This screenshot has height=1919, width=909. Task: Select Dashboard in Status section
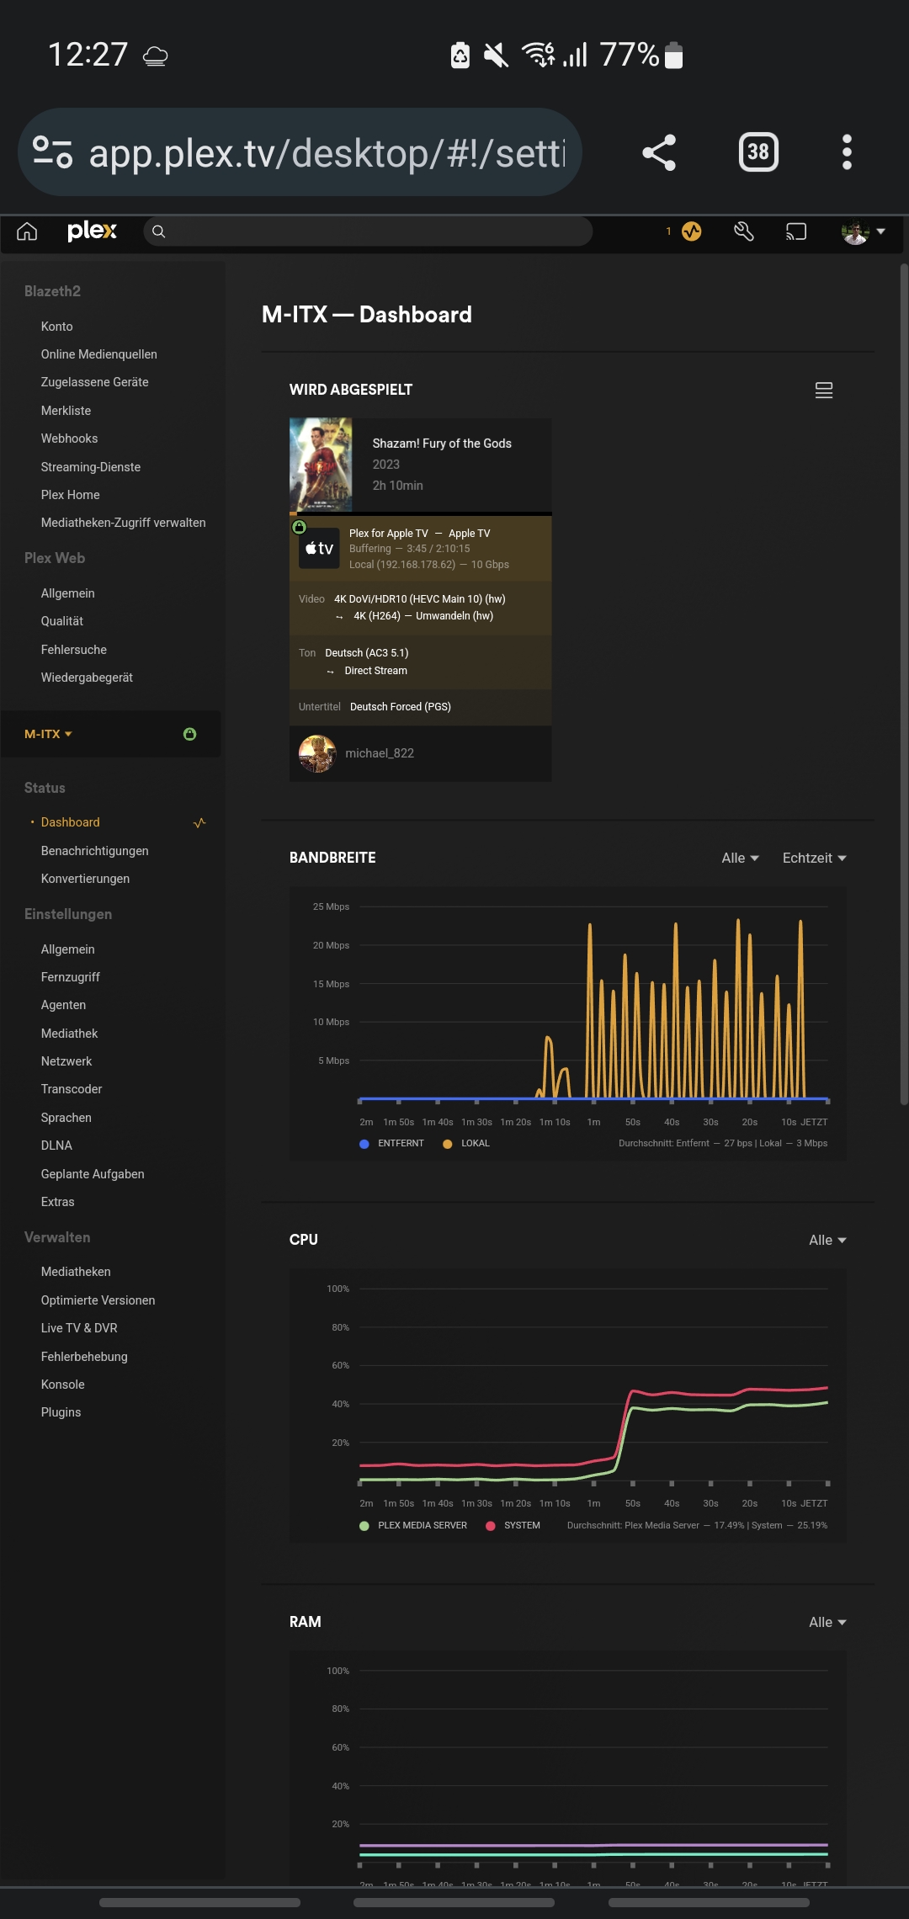click(x=71, y=822)
